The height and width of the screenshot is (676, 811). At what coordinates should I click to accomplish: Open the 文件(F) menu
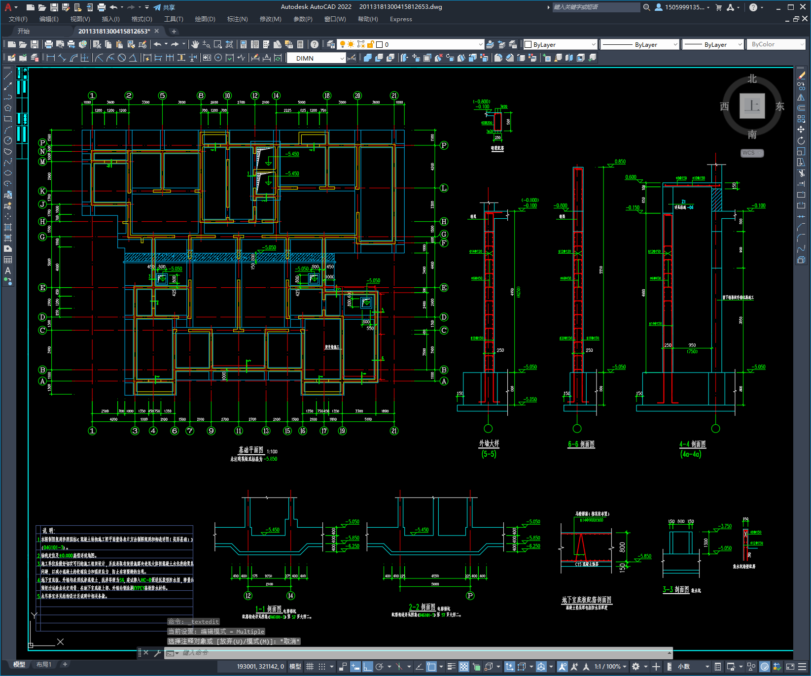click(x=18, y=19)
